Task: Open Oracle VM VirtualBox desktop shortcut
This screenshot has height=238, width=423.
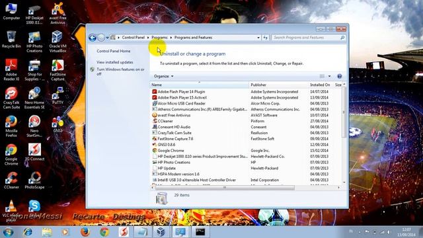Action: (x=58, y=42)
